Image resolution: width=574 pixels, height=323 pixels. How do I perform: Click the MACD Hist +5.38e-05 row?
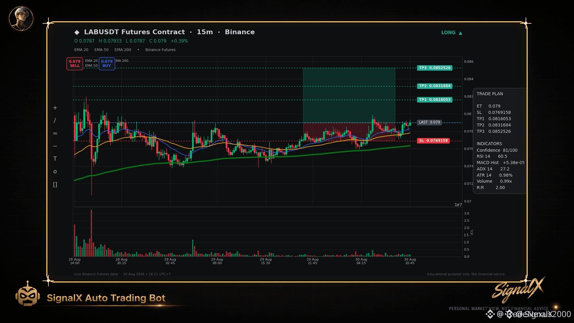click(x=501, y=163)
